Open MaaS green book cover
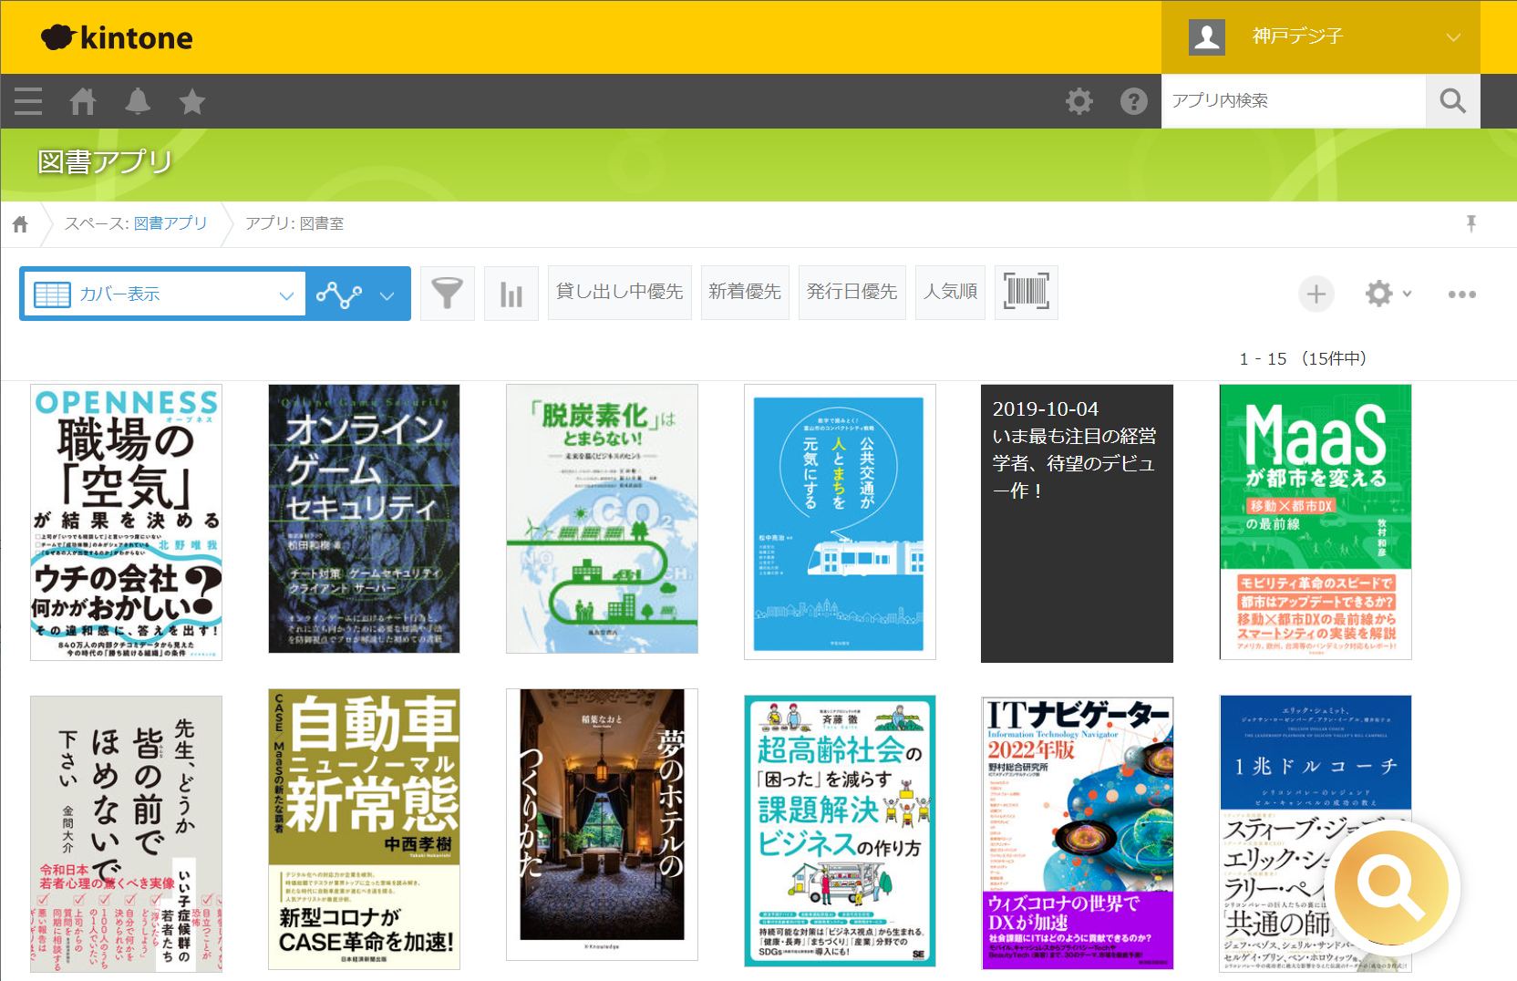This screenshot has width=1517, height=981. (1316, 522)
